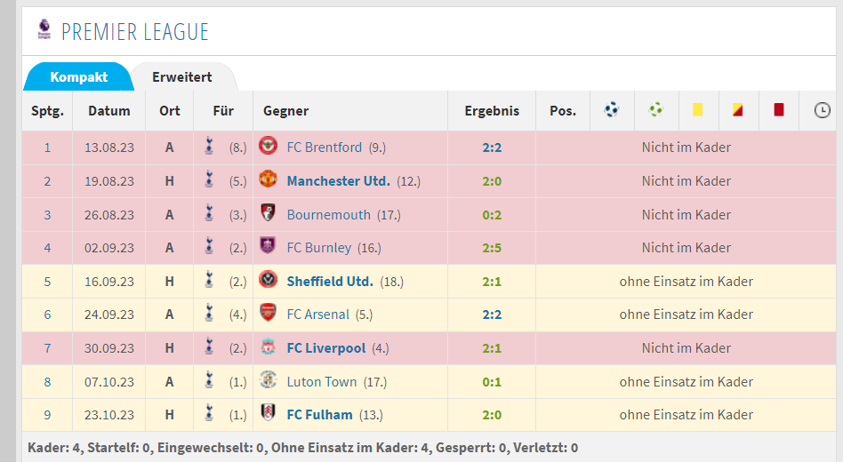
Task: Open the Sheffield Utd. team link
Action: coord(330,281)
